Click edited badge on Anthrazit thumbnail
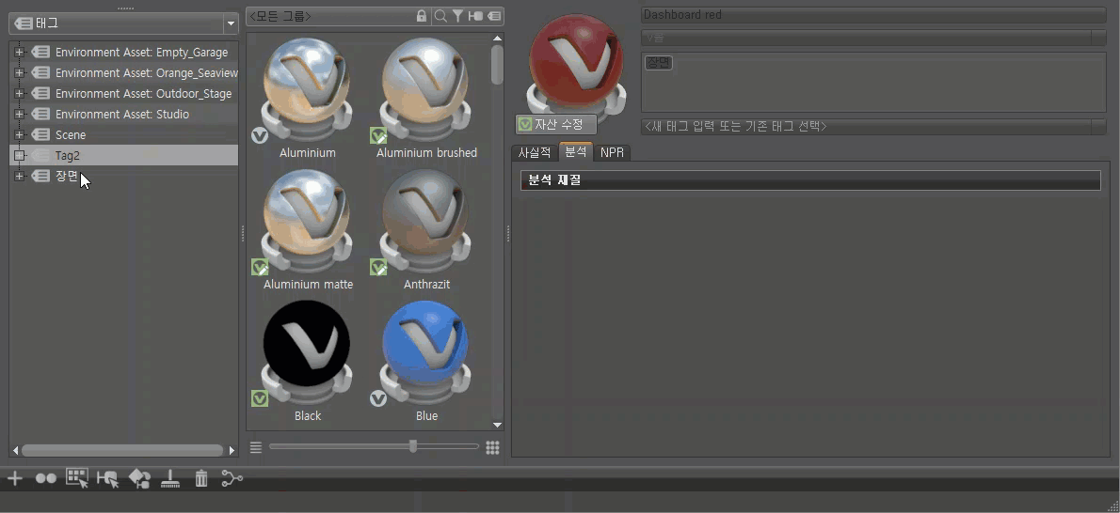Image resolution: width=1120 pixels, height=513 pixels. click(377, 267)
